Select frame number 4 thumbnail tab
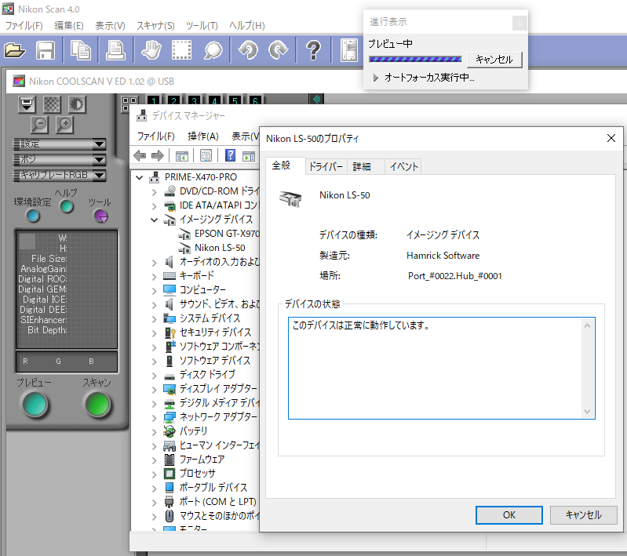The image size is (627, 556). (214, 100)
